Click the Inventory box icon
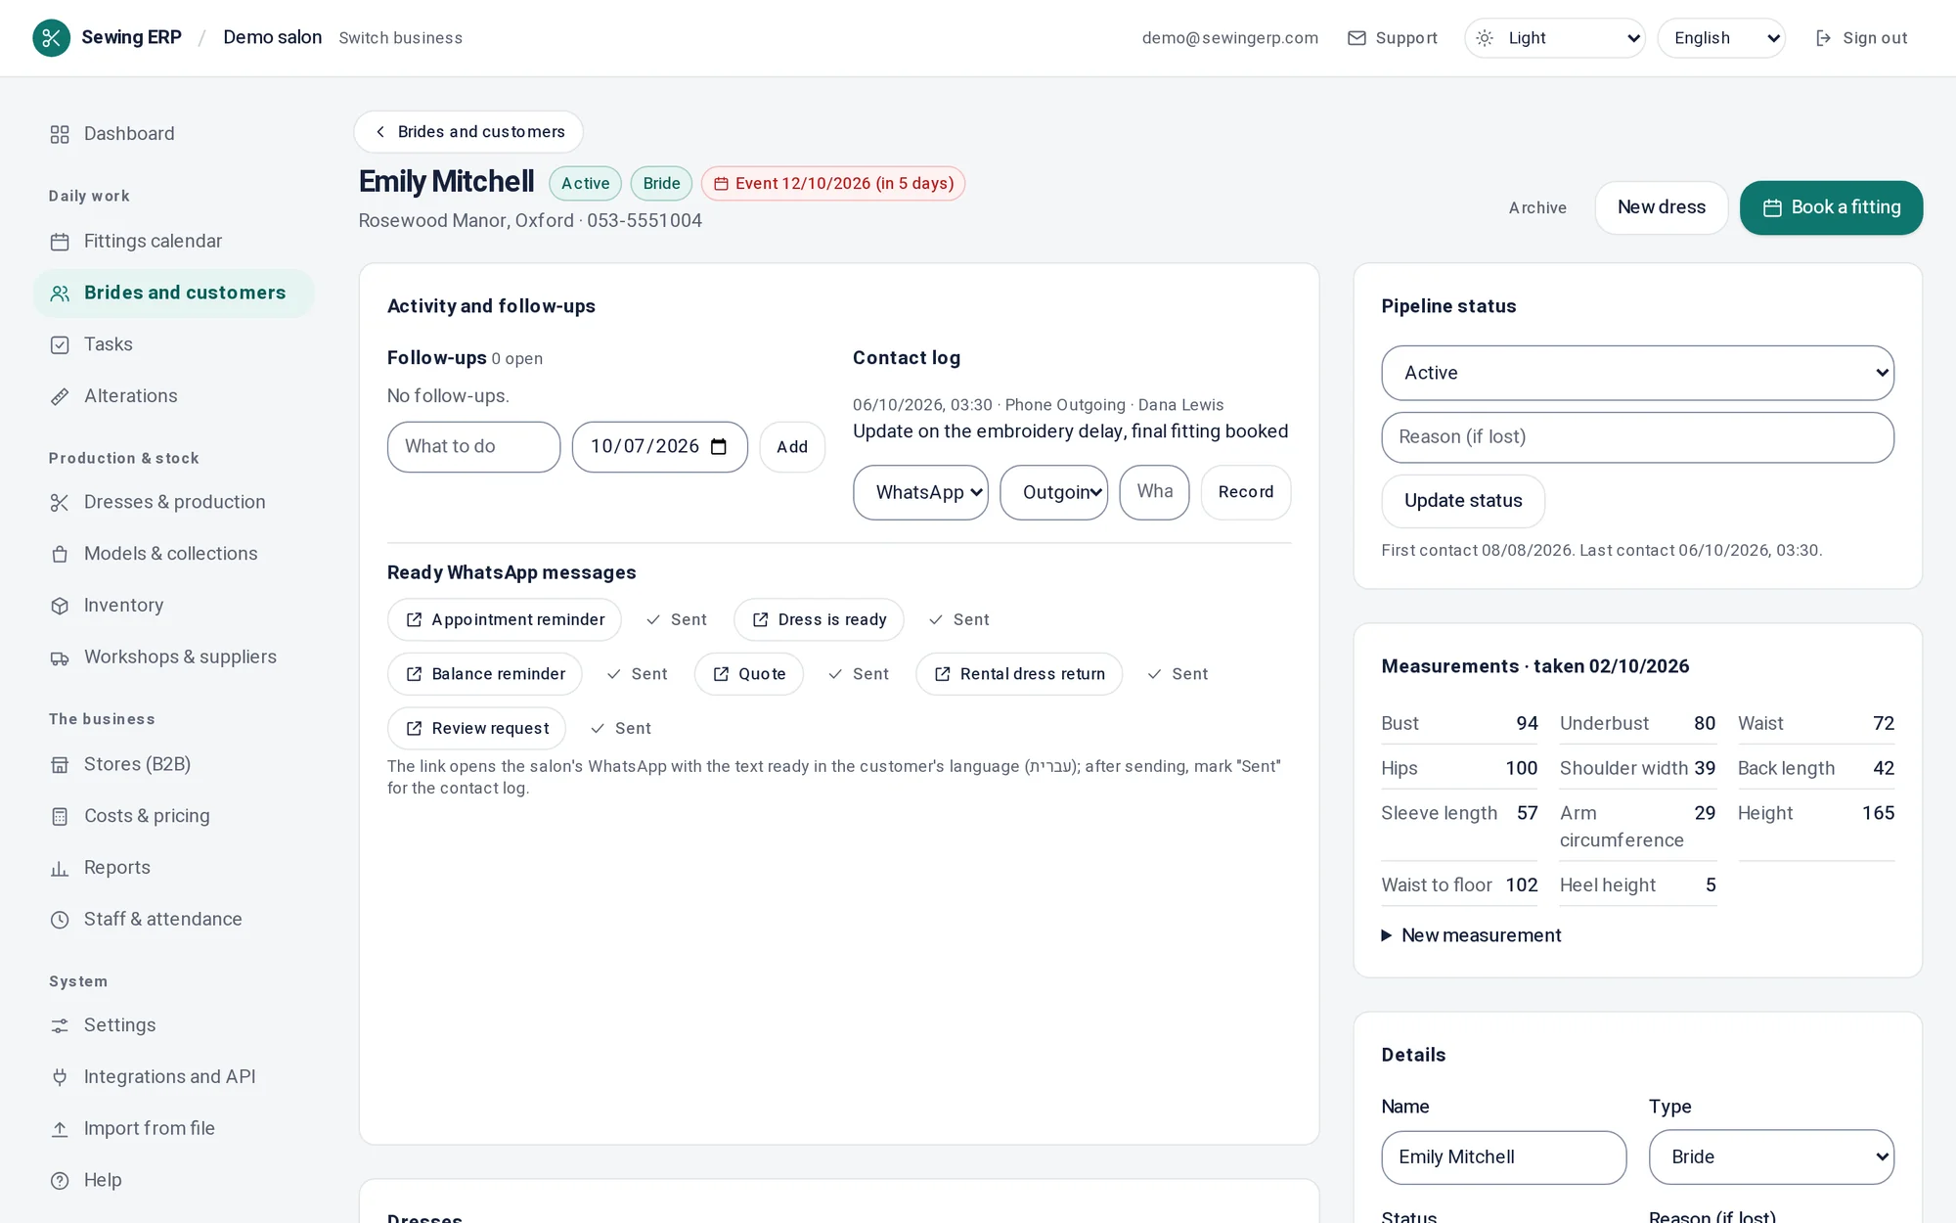The height and width of the screenshot is (1223, 1956). [x=60, y=607]
